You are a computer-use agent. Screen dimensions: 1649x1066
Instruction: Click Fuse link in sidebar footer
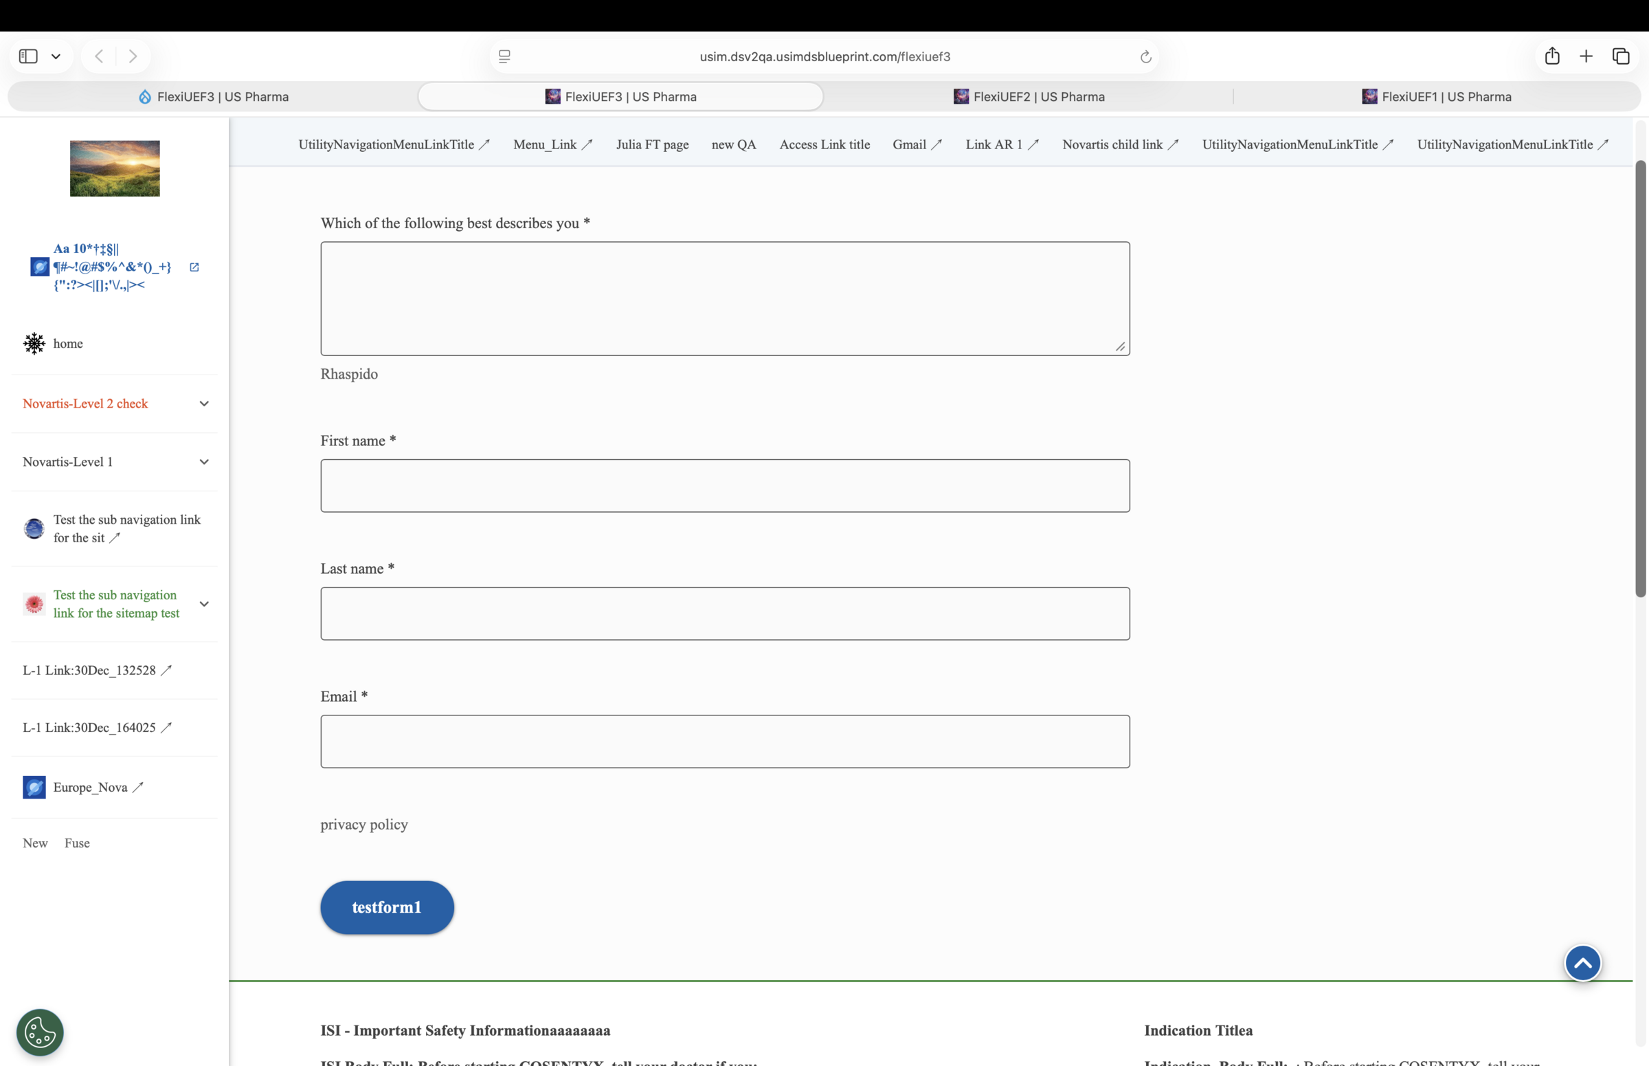[x=78, y=843]
